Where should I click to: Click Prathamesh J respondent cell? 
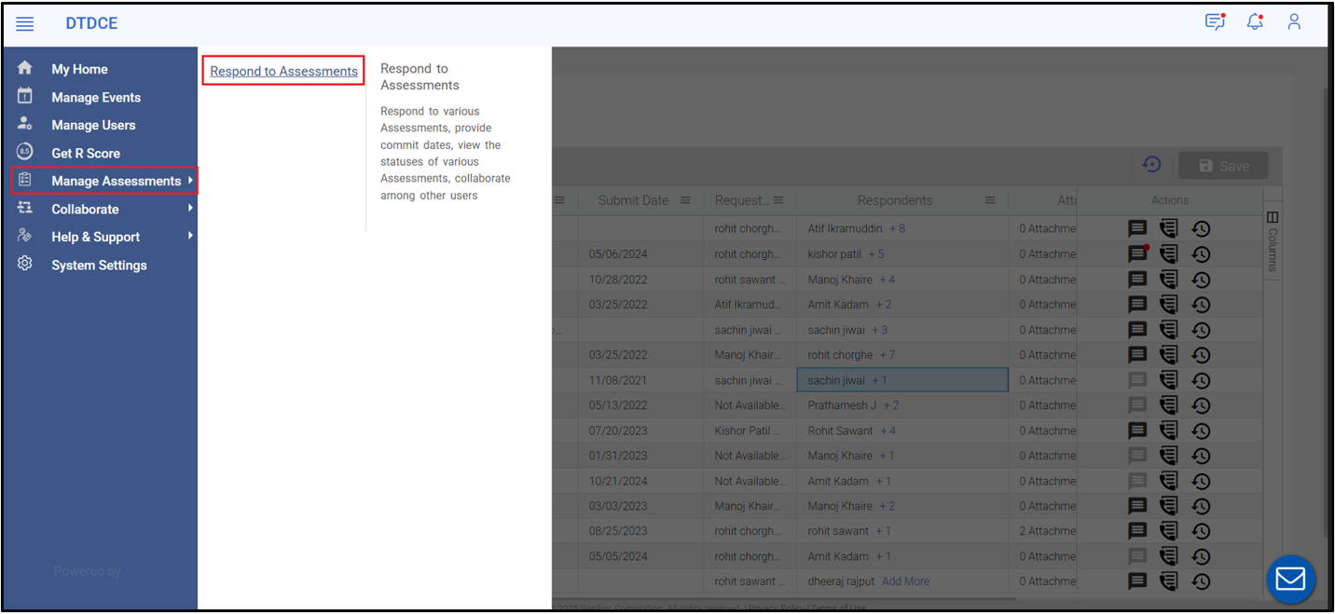902,405
